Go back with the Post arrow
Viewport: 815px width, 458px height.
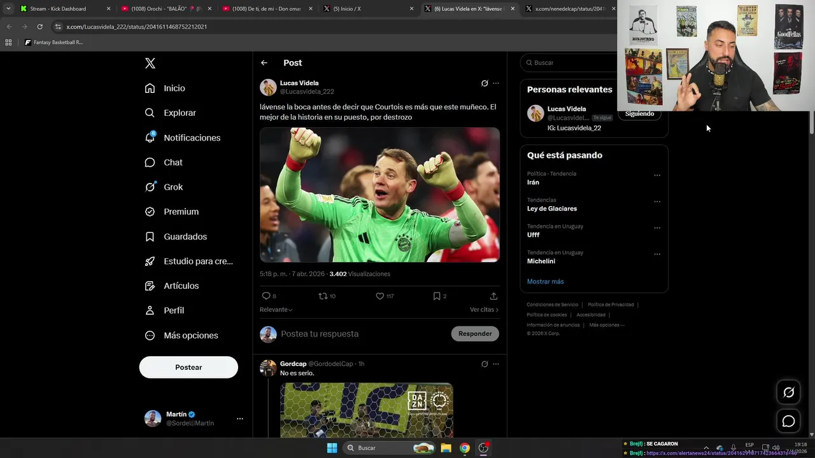click(264, 63)
